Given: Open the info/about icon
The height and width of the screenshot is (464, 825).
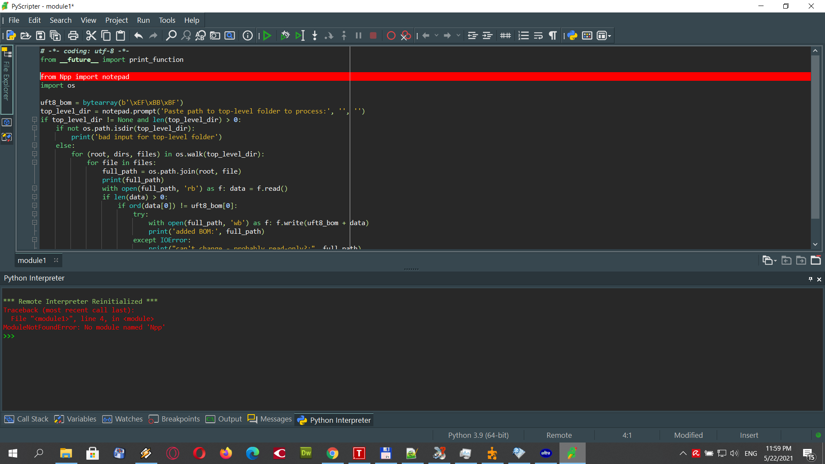Looking at the screenshot, I should click(x=247, y=36).
